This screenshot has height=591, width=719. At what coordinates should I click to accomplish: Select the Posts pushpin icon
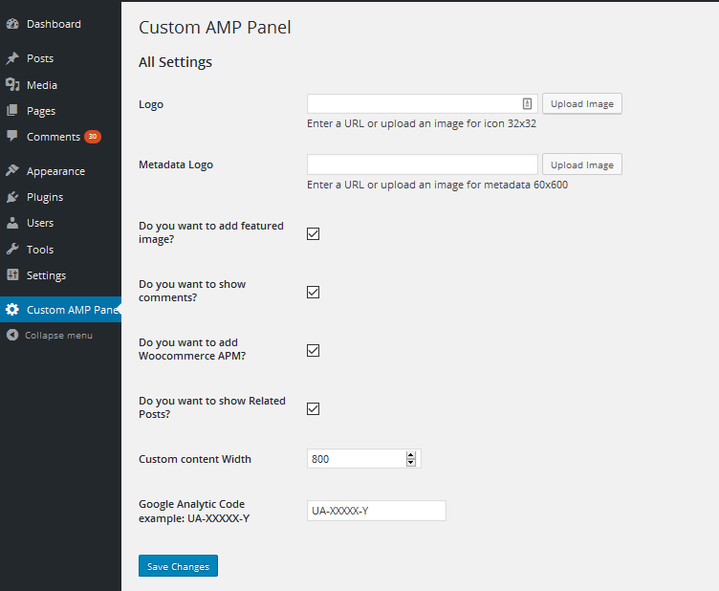coord(12,58)
